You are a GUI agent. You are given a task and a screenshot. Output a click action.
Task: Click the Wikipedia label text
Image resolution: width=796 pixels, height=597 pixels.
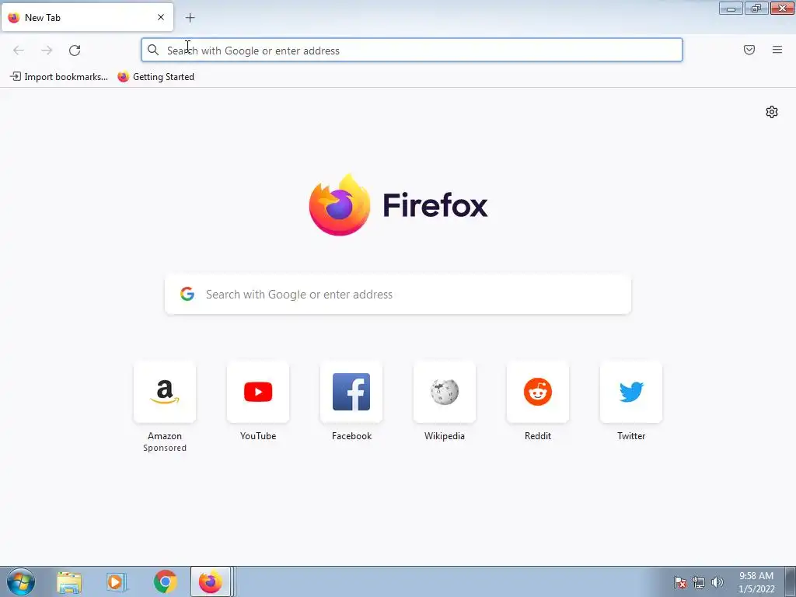click(x=445, y=436)
